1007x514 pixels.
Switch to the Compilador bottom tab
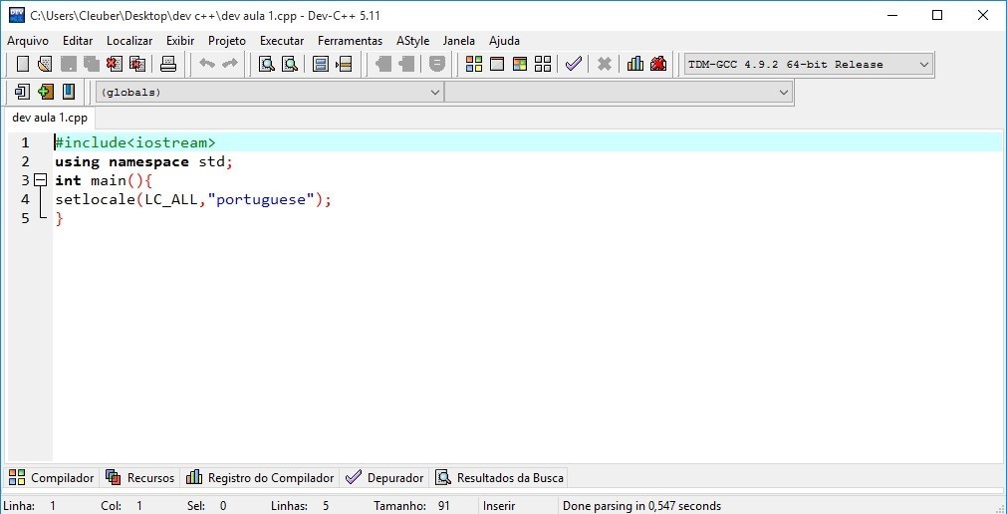click(52, 478)
